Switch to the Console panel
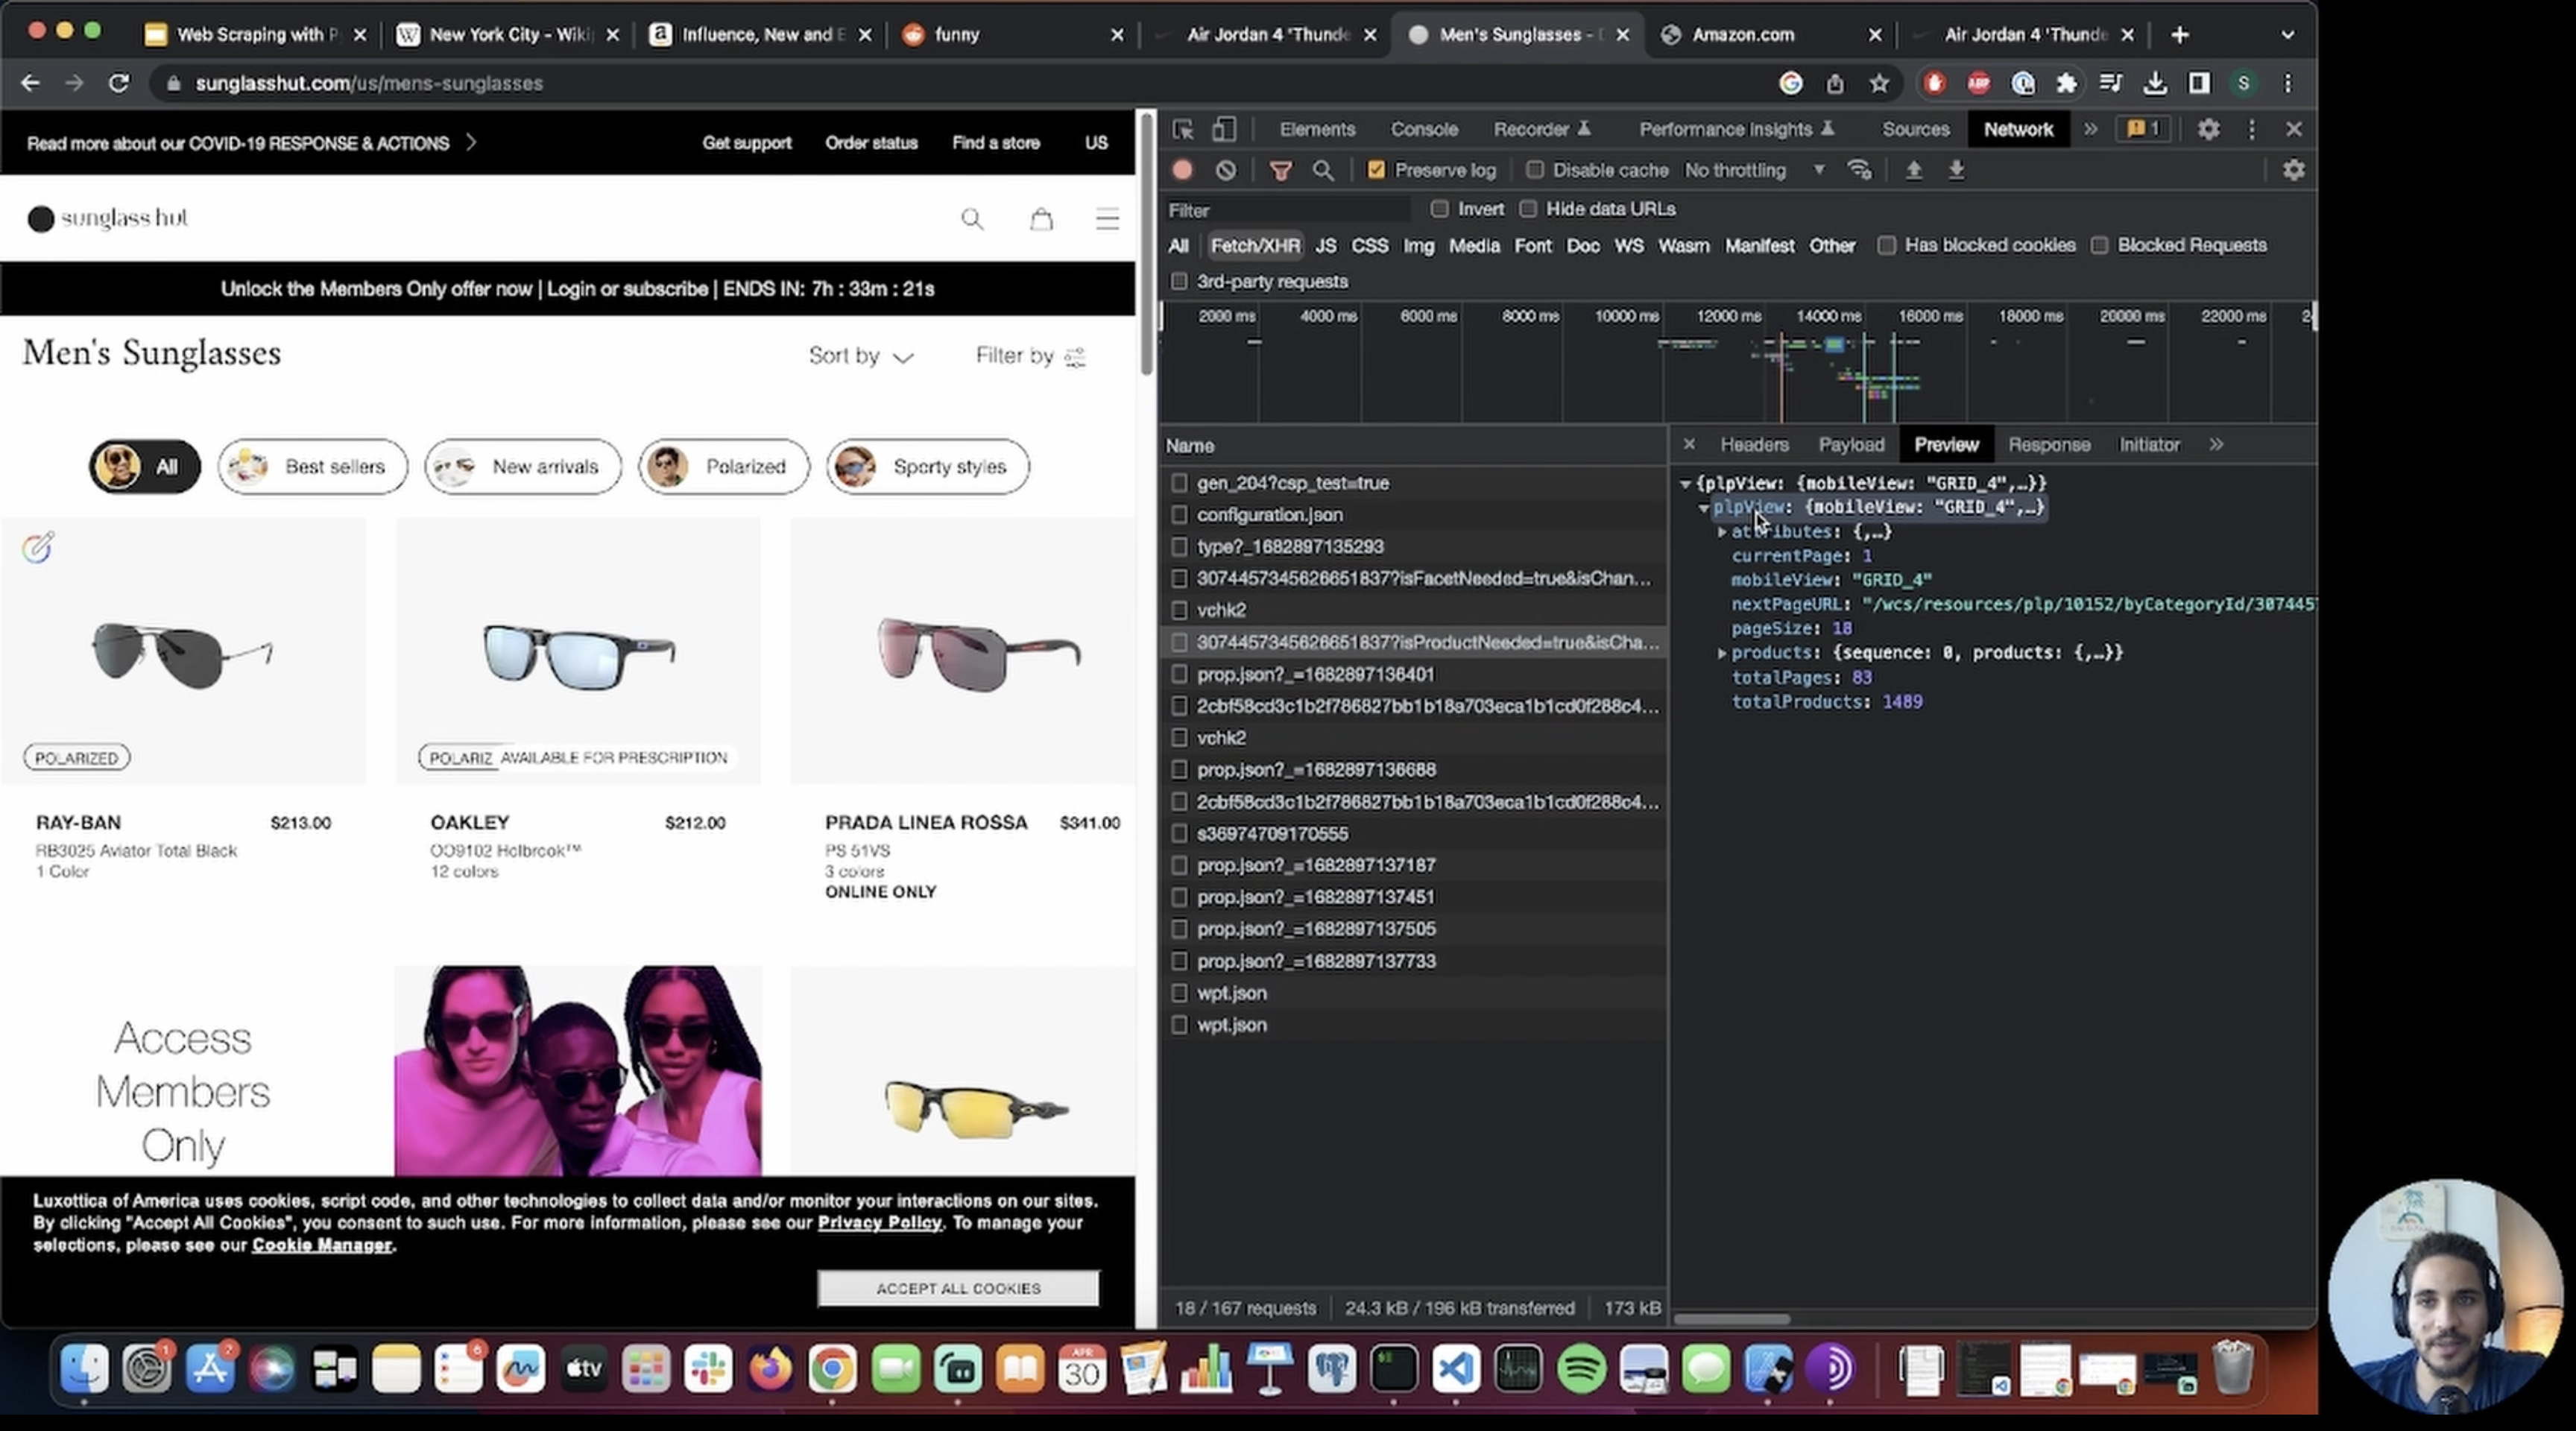 (x=1424, y=129)
